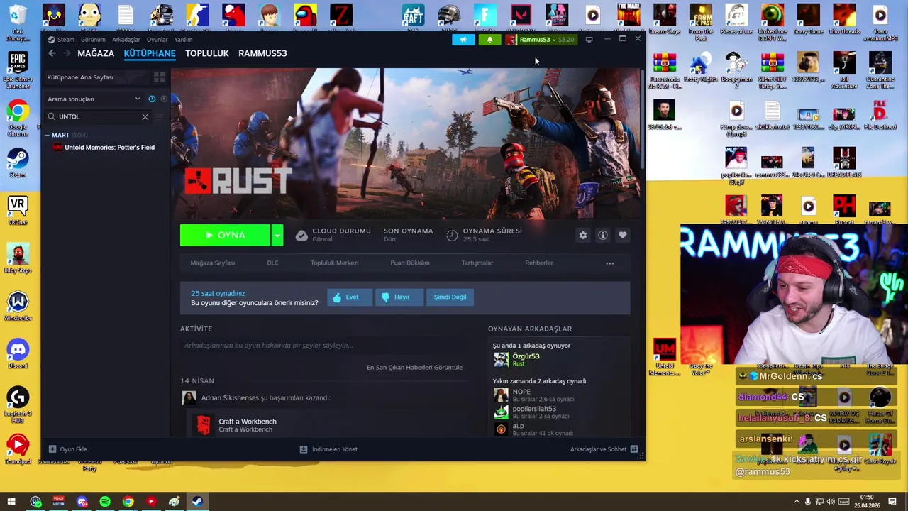Screen dimensions: 908x511
Task: Show hidden system tray icons
Action: click(x=796, y=502)
